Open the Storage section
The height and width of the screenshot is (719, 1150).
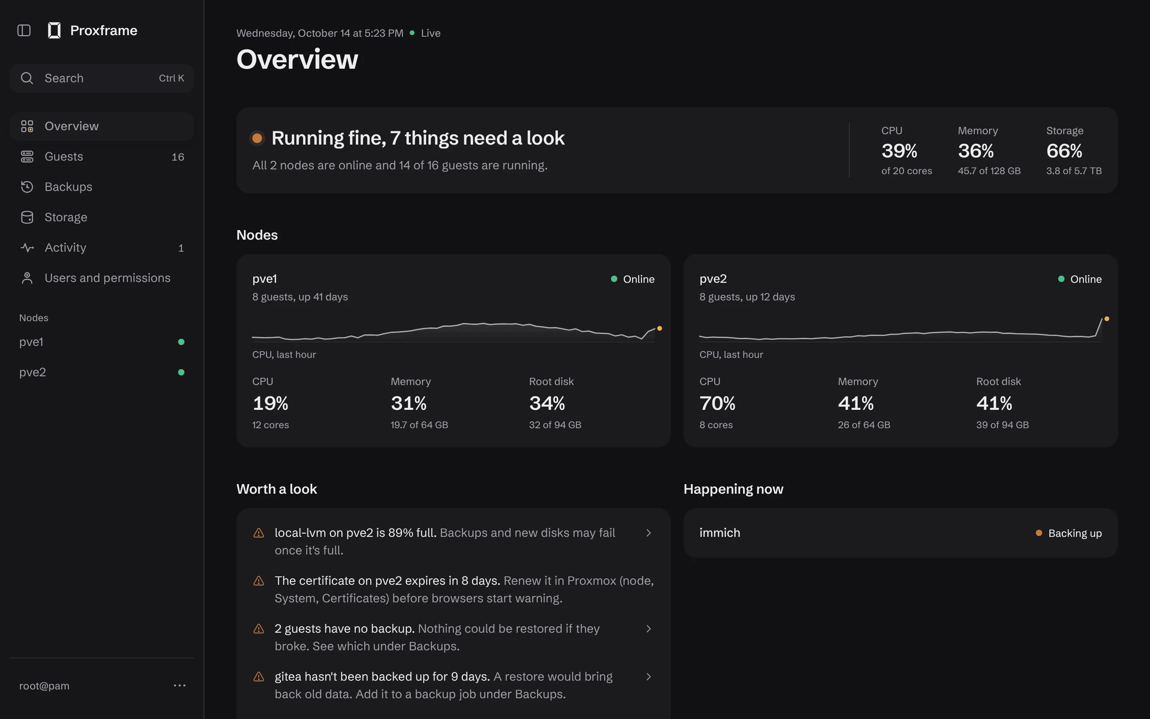pos(102,217)
